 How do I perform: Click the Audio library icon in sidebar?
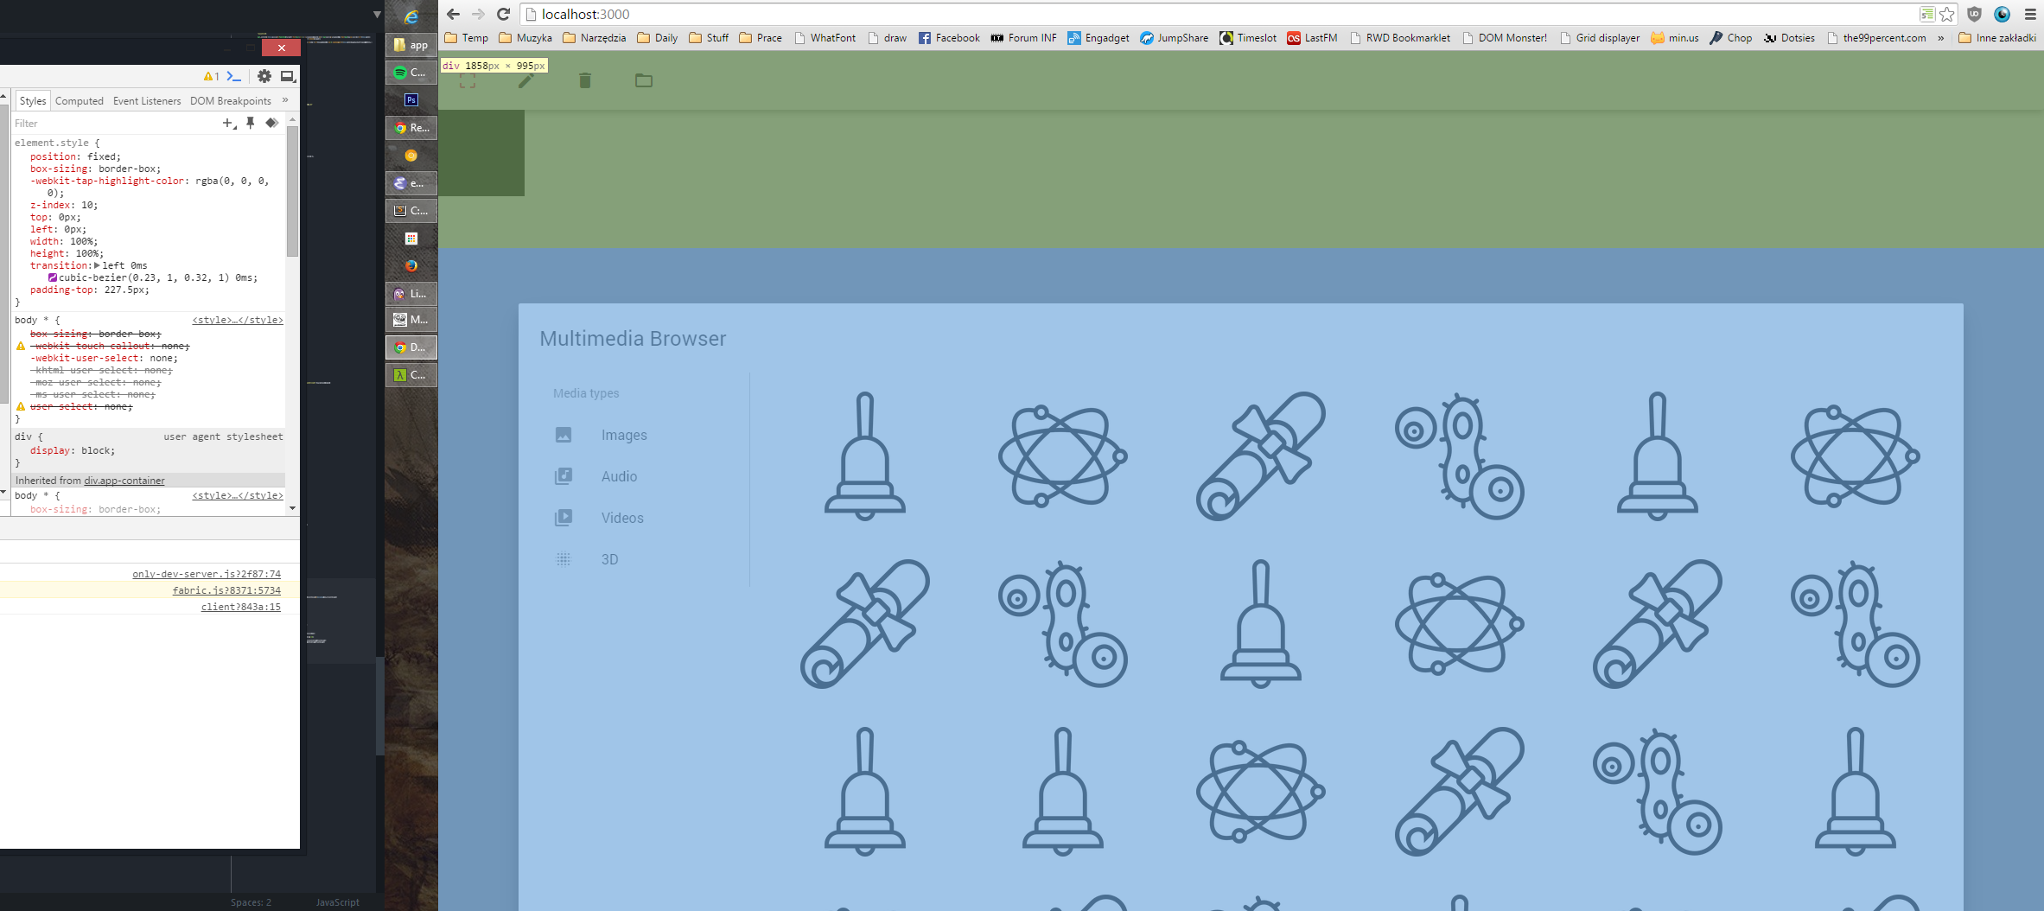[564, 476]
